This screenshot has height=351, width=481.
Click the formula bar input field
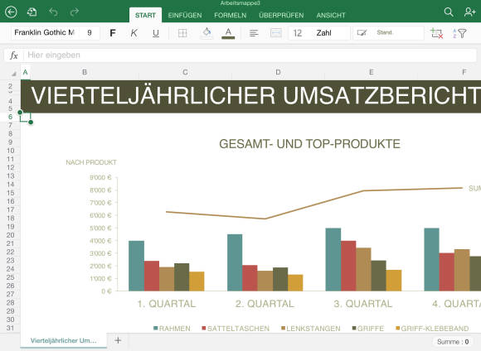250,55
